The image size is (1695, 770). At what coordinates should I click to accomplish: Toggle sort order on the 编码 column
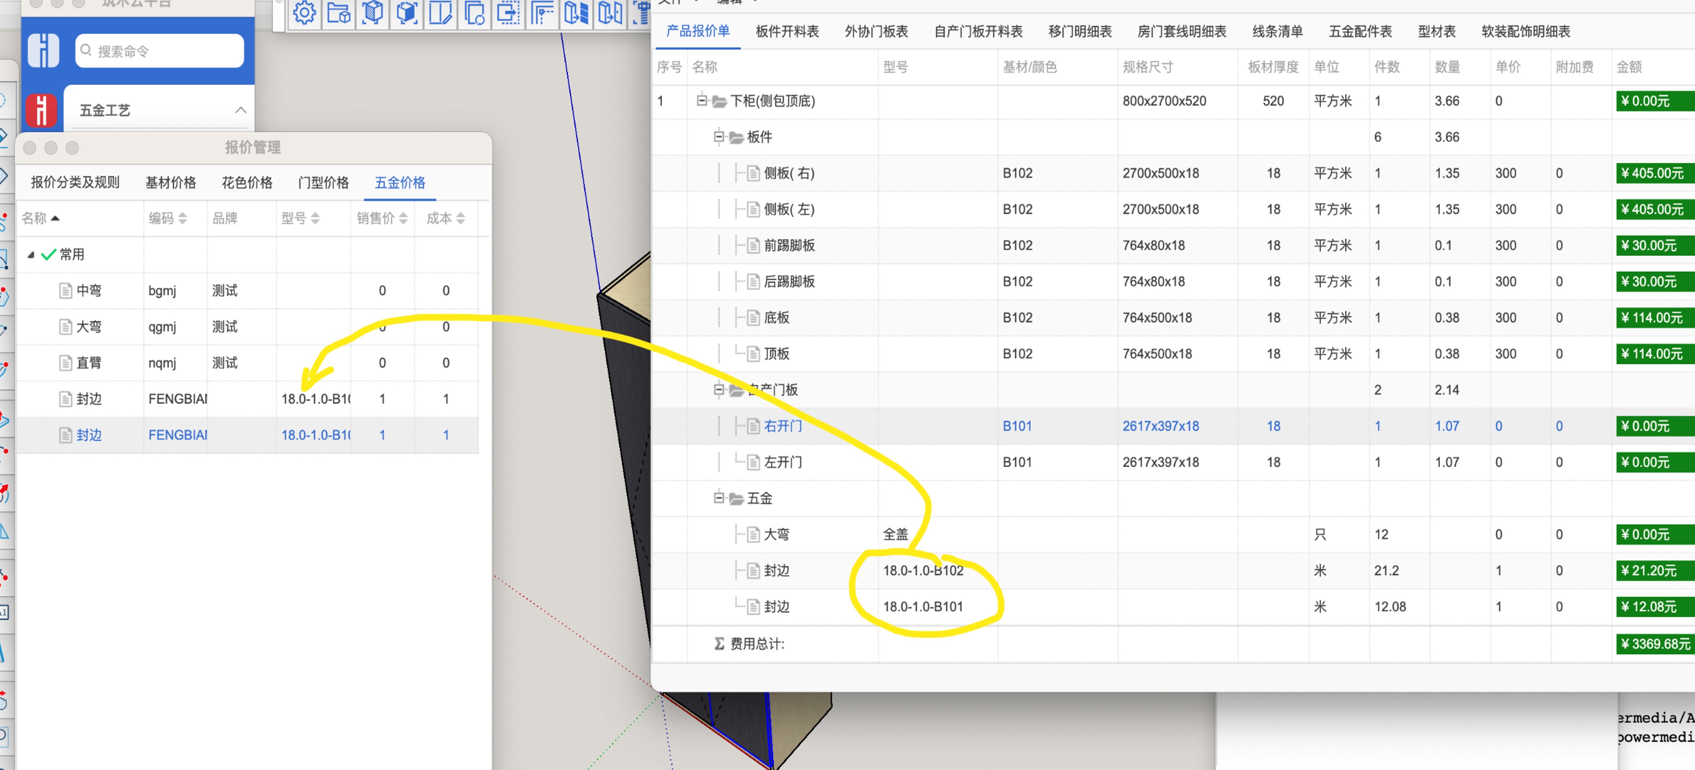point(183,218)
